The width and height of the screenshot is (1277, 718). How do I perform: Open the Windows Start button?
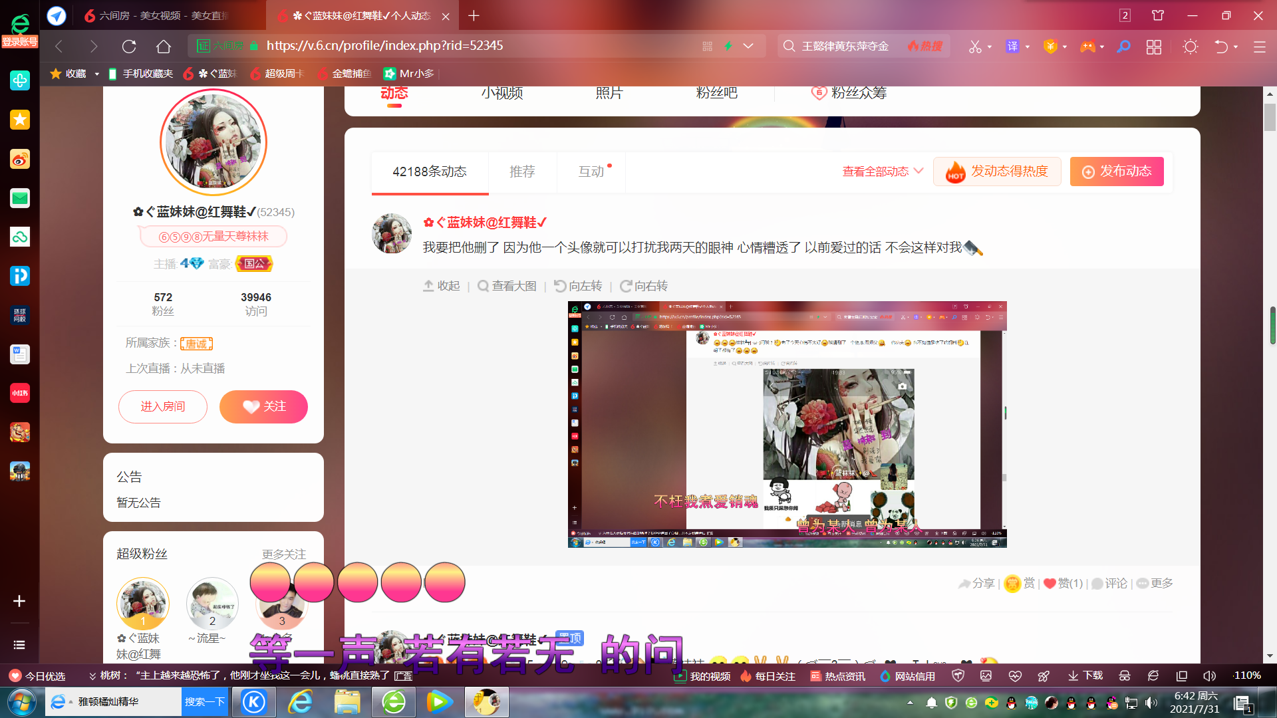(x=21, y=701)
